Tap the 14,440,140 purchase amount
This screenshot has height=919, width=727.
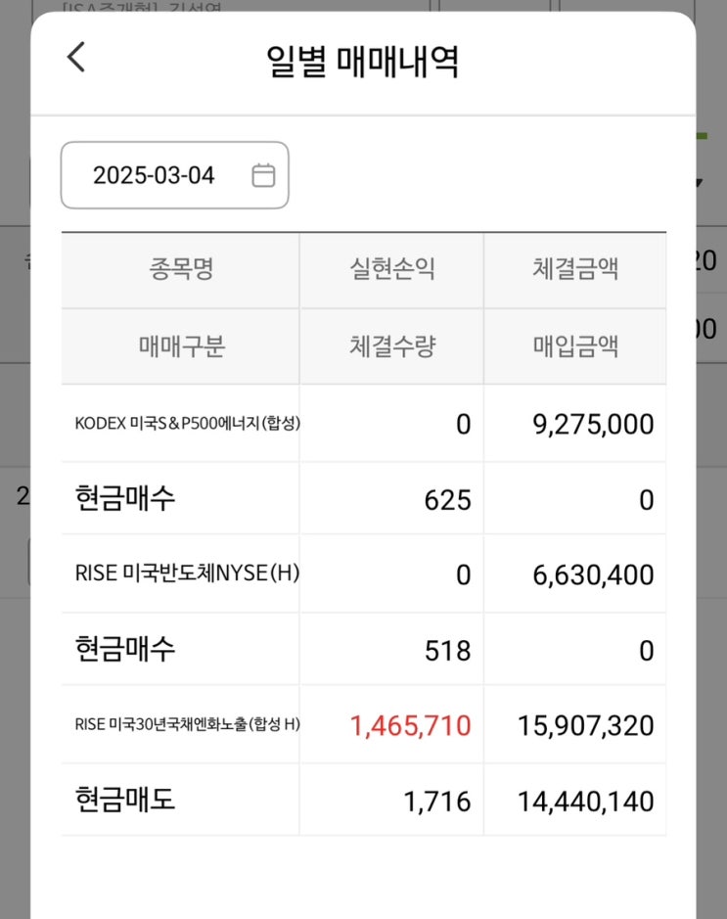(586, 802)
